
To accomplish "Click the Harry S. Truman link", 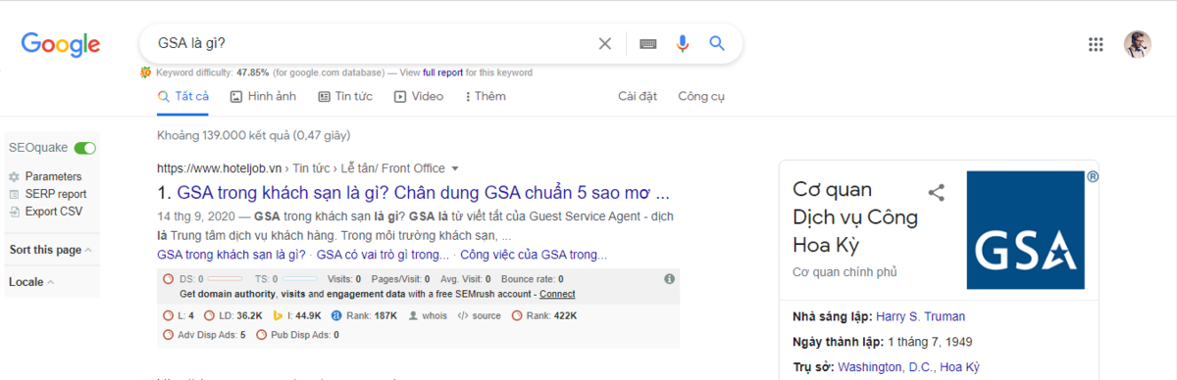I will point(921,316).
